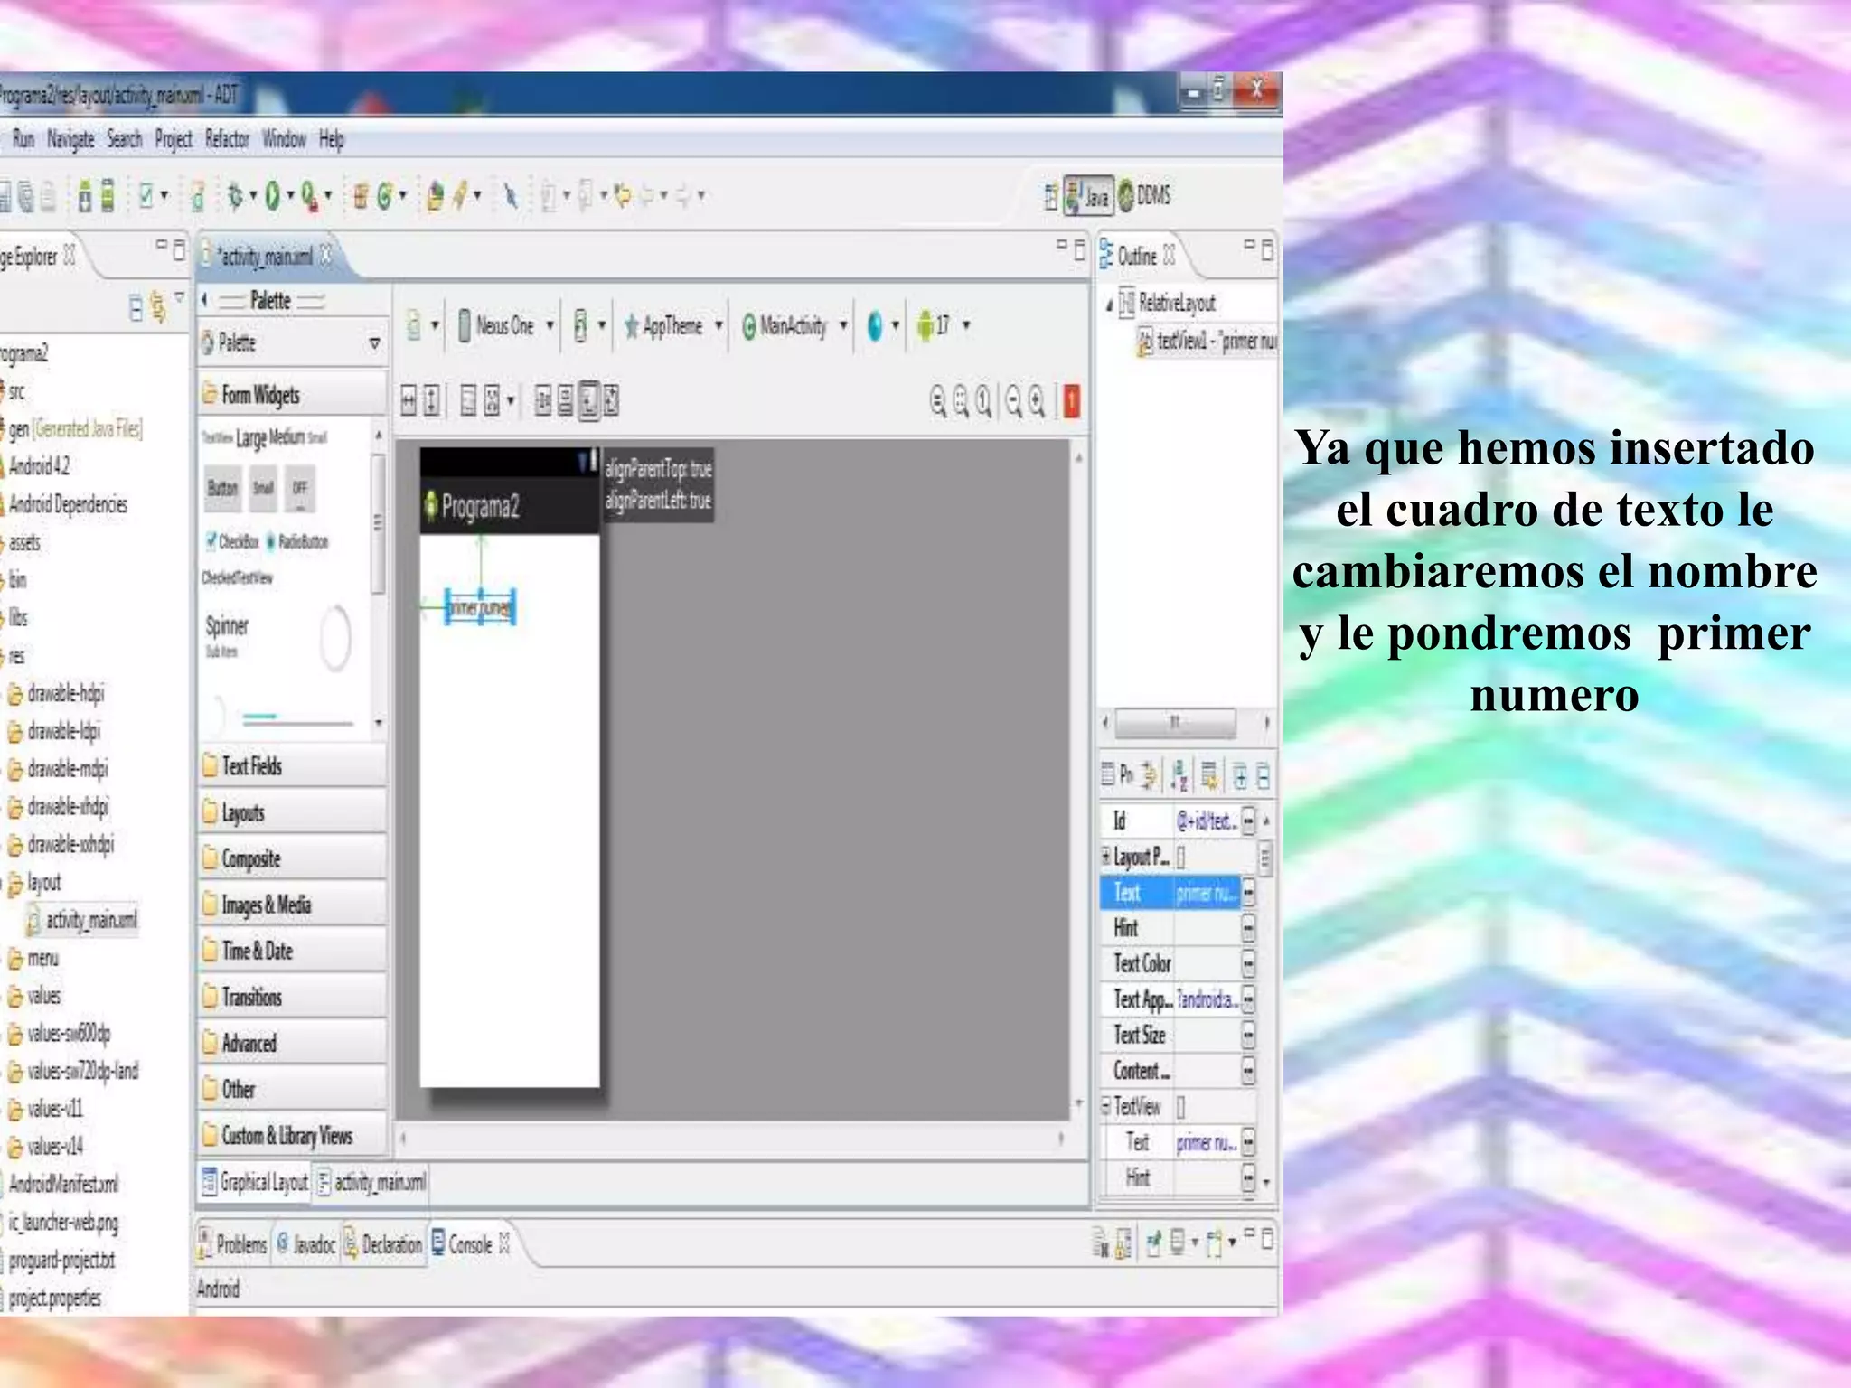1851x1388 pixels.
Task: Click the red lint warnings icon
Action: click(x=1071, y=400)
